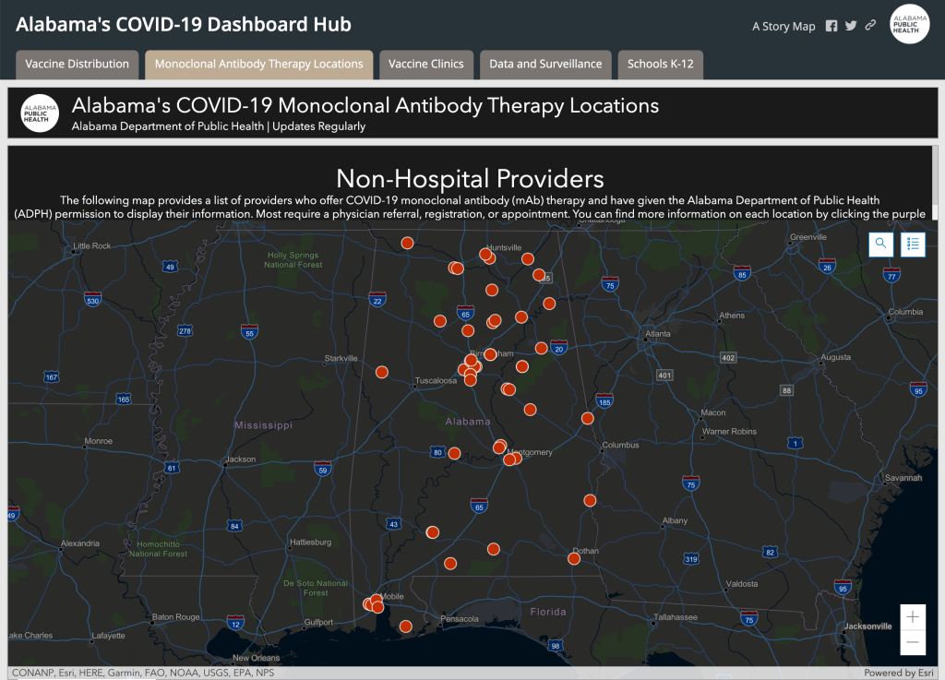
Task: Click the 'Powered by Esri' attribution link
Action: click(902, 673)
